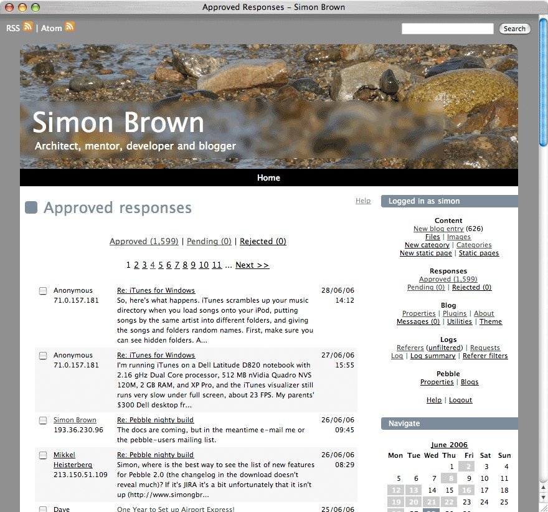Go to page 8 of responses
This screenshot has height=512, width=548.
point(185,265)
